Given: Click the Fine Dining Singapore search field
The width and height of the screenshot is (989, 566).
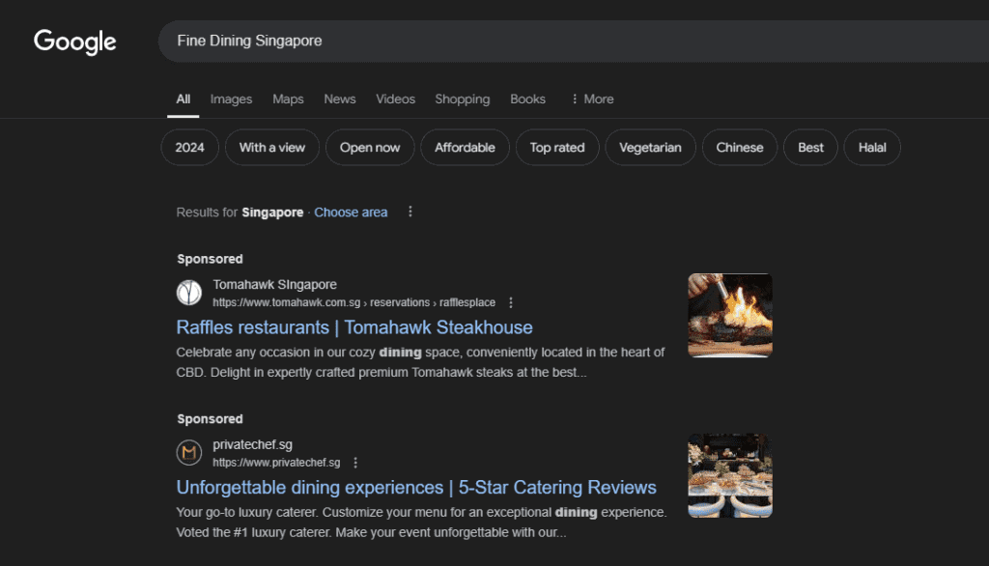Looking at the screenshot, I should [x=573, y=41].
